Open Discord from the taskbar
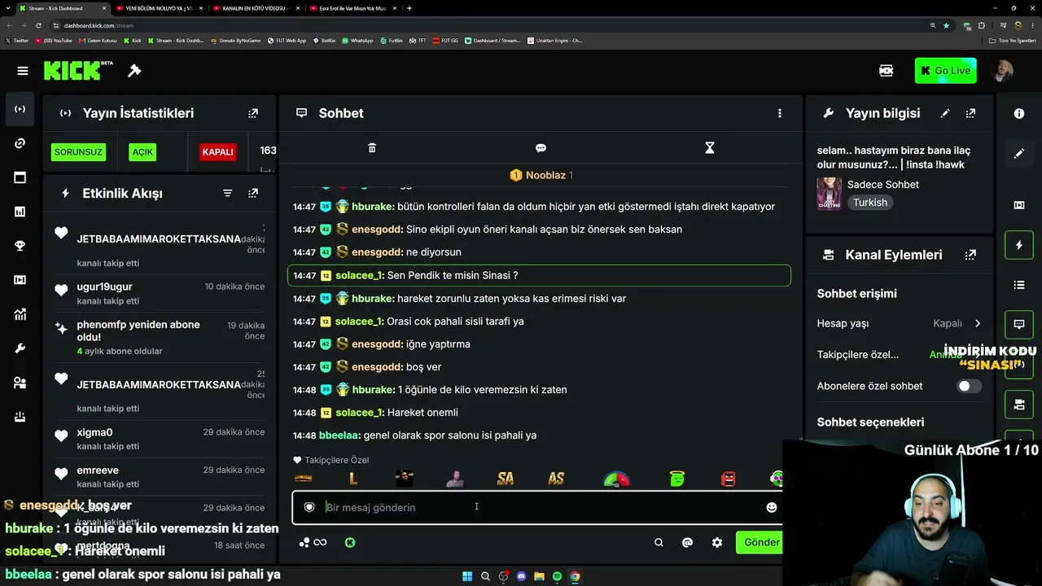 pos(521,576)
